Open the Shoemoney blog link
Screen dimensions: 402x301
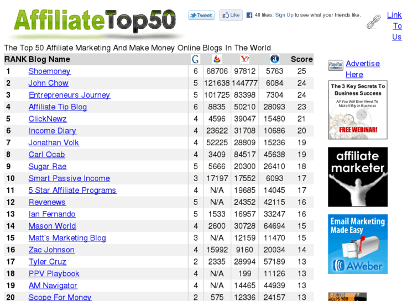pos(49,71)
